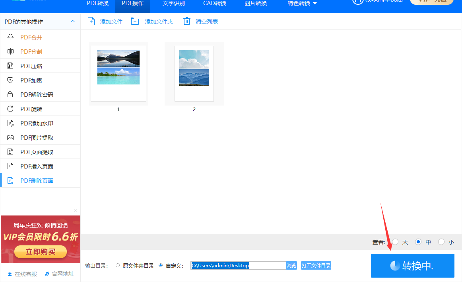Viewport: 462px width, 282px height.
Task: Click the 在线客服 support person icon
Action: [10, 274]
